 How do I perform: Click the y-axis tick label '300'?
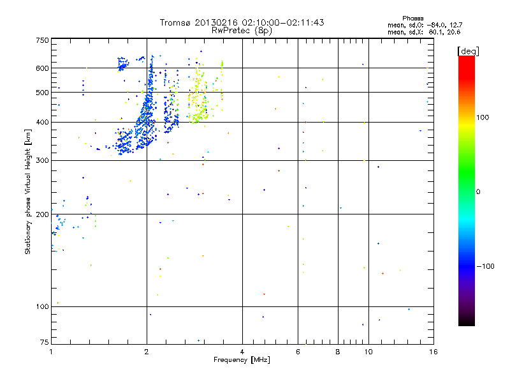coord(42,161)
